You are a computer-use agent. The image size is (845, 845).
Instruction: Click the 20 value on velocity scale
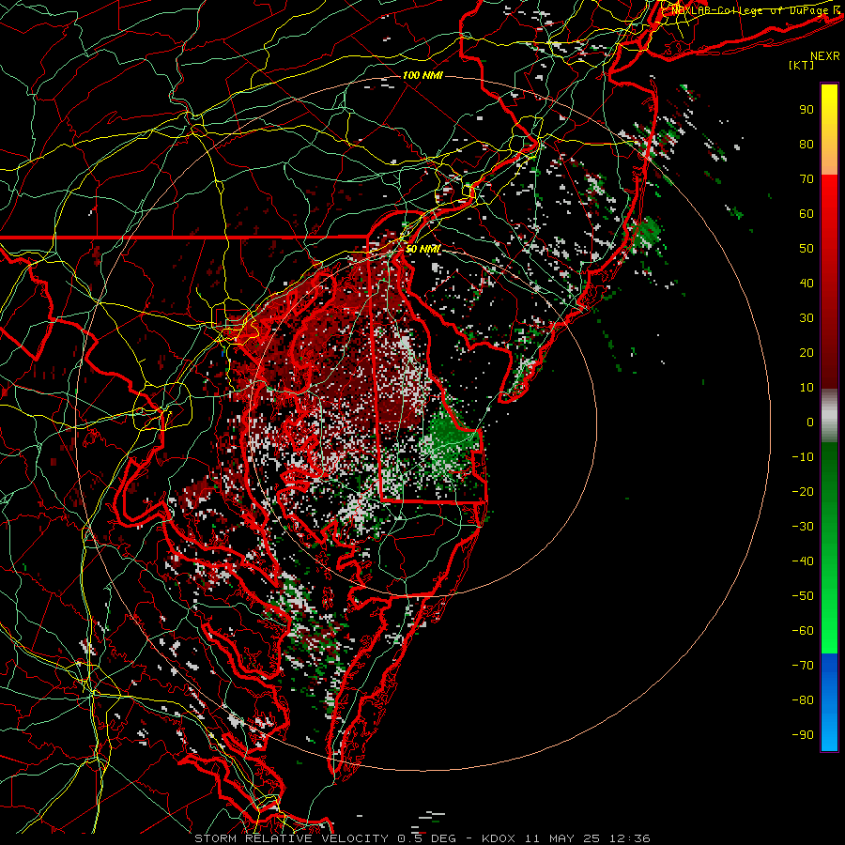click(807, 353)
